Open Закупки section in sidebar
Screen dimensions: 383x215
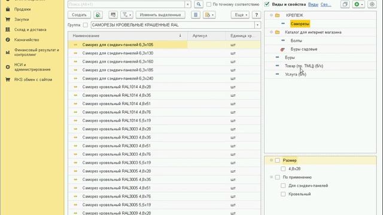click(22, 19)
